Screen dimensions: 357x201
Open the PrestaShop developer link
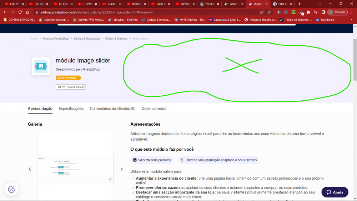click(91, 69)
